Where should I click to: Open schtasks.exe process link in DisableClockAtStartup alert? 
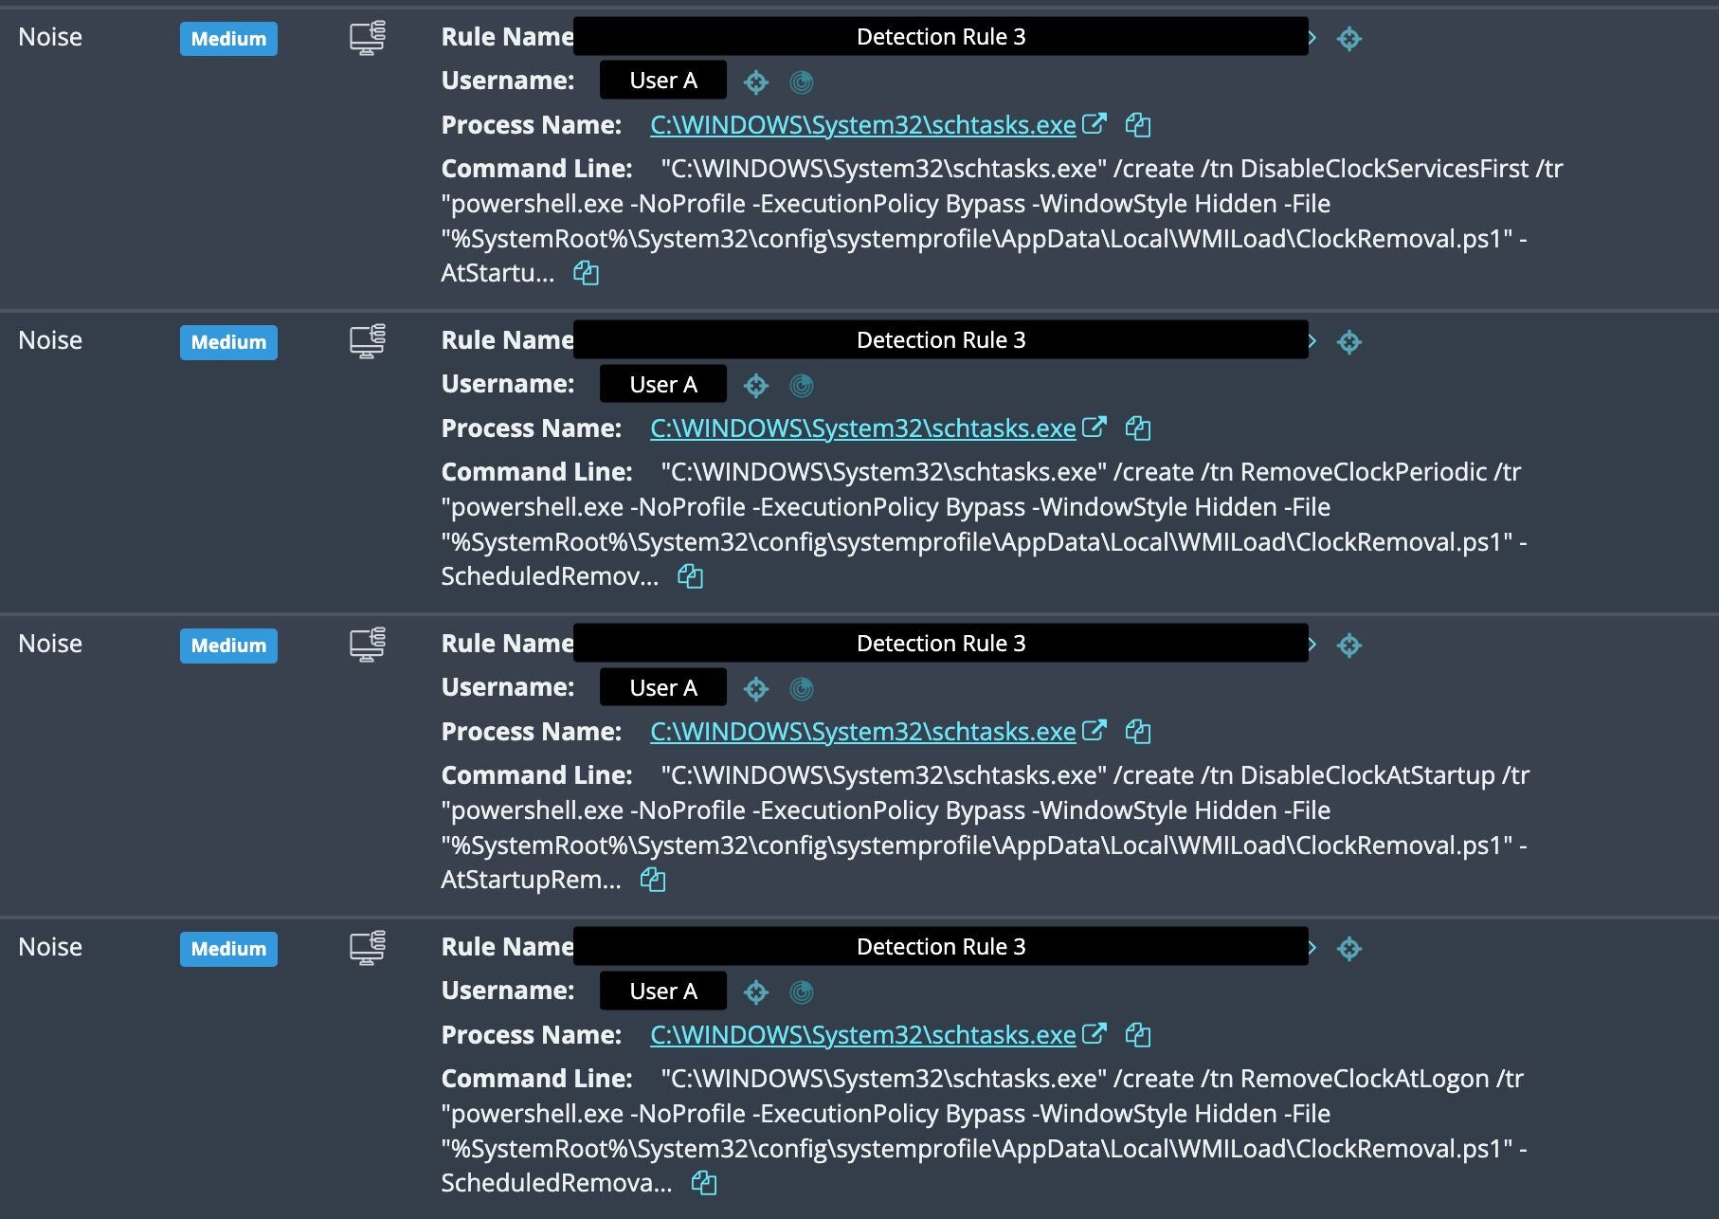pyautogui.click(x=862, y=732)
